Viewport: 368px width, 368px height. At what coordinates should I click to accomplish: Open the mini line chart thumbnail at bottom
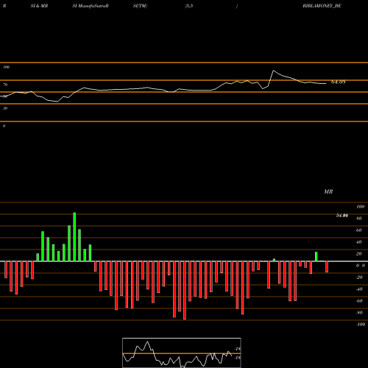(182, 353)
